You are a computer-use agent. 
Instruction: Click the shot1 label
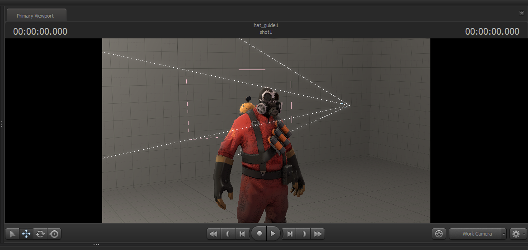click(x=266, y=32)
